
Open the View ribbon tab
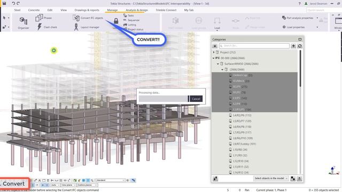(x=64, y=10)
